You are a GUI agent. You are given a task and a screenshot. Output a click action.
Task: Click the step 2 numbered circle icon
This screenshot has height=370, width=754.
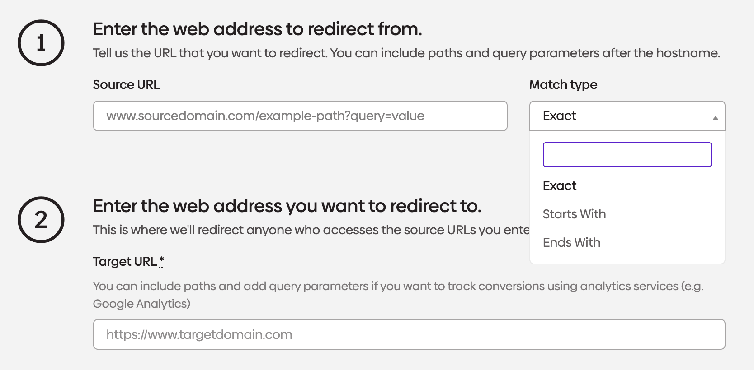click(x=41, y=220)
